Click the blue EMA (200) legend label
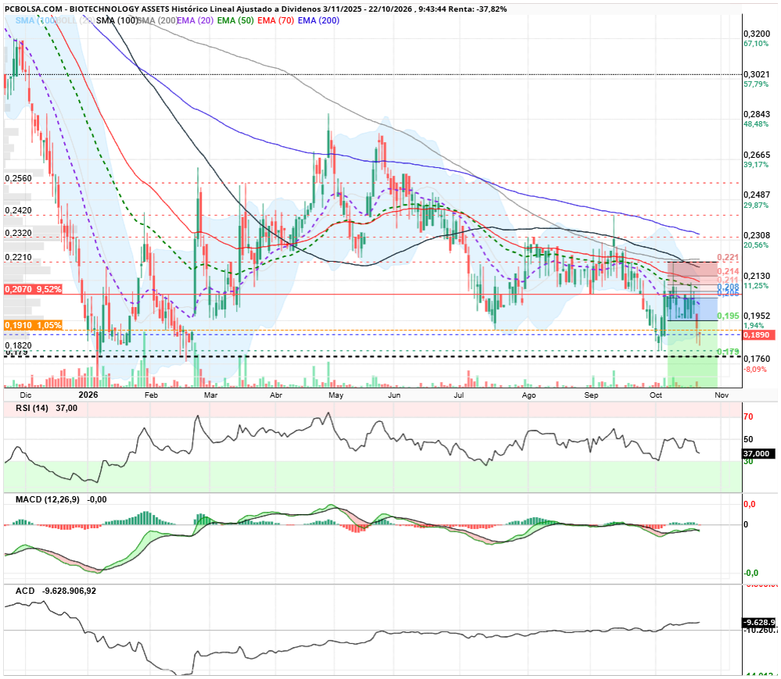781x679 pixels. point(319,20)
